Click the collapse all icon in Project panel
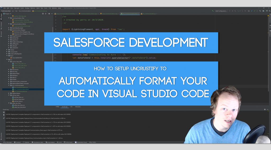This screenshot has width=271, height=150. click(46, 14)
